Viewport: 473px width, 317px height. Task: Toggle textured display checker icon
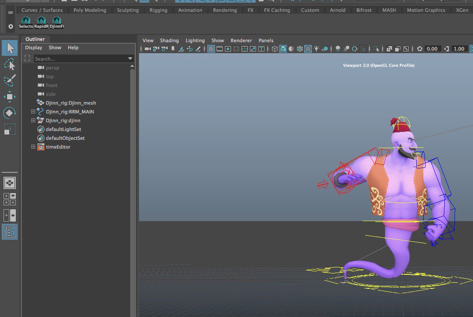(x=308, y=49)
